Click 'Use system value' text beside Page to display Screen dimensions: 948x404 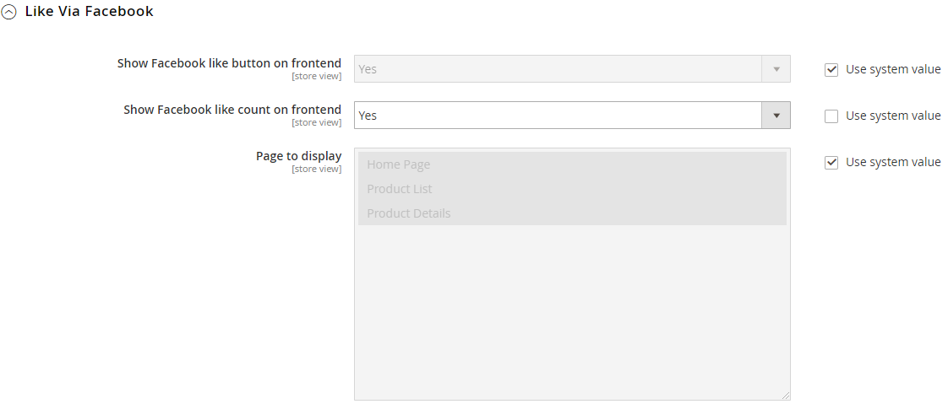(893, 162)
